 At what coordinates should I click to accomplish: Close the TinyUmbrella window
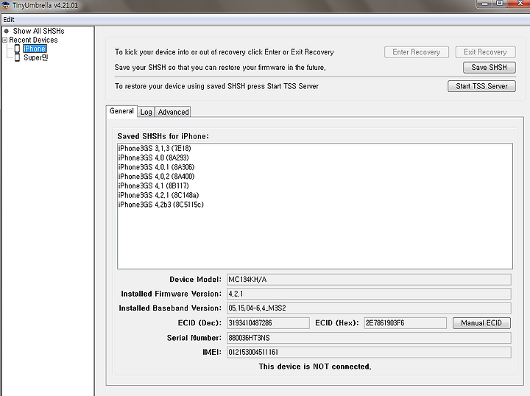520,4
